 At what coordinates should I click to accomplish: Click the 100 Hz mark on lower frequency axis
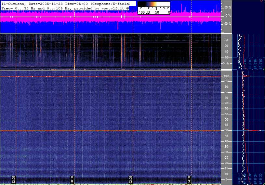[227, 76]
